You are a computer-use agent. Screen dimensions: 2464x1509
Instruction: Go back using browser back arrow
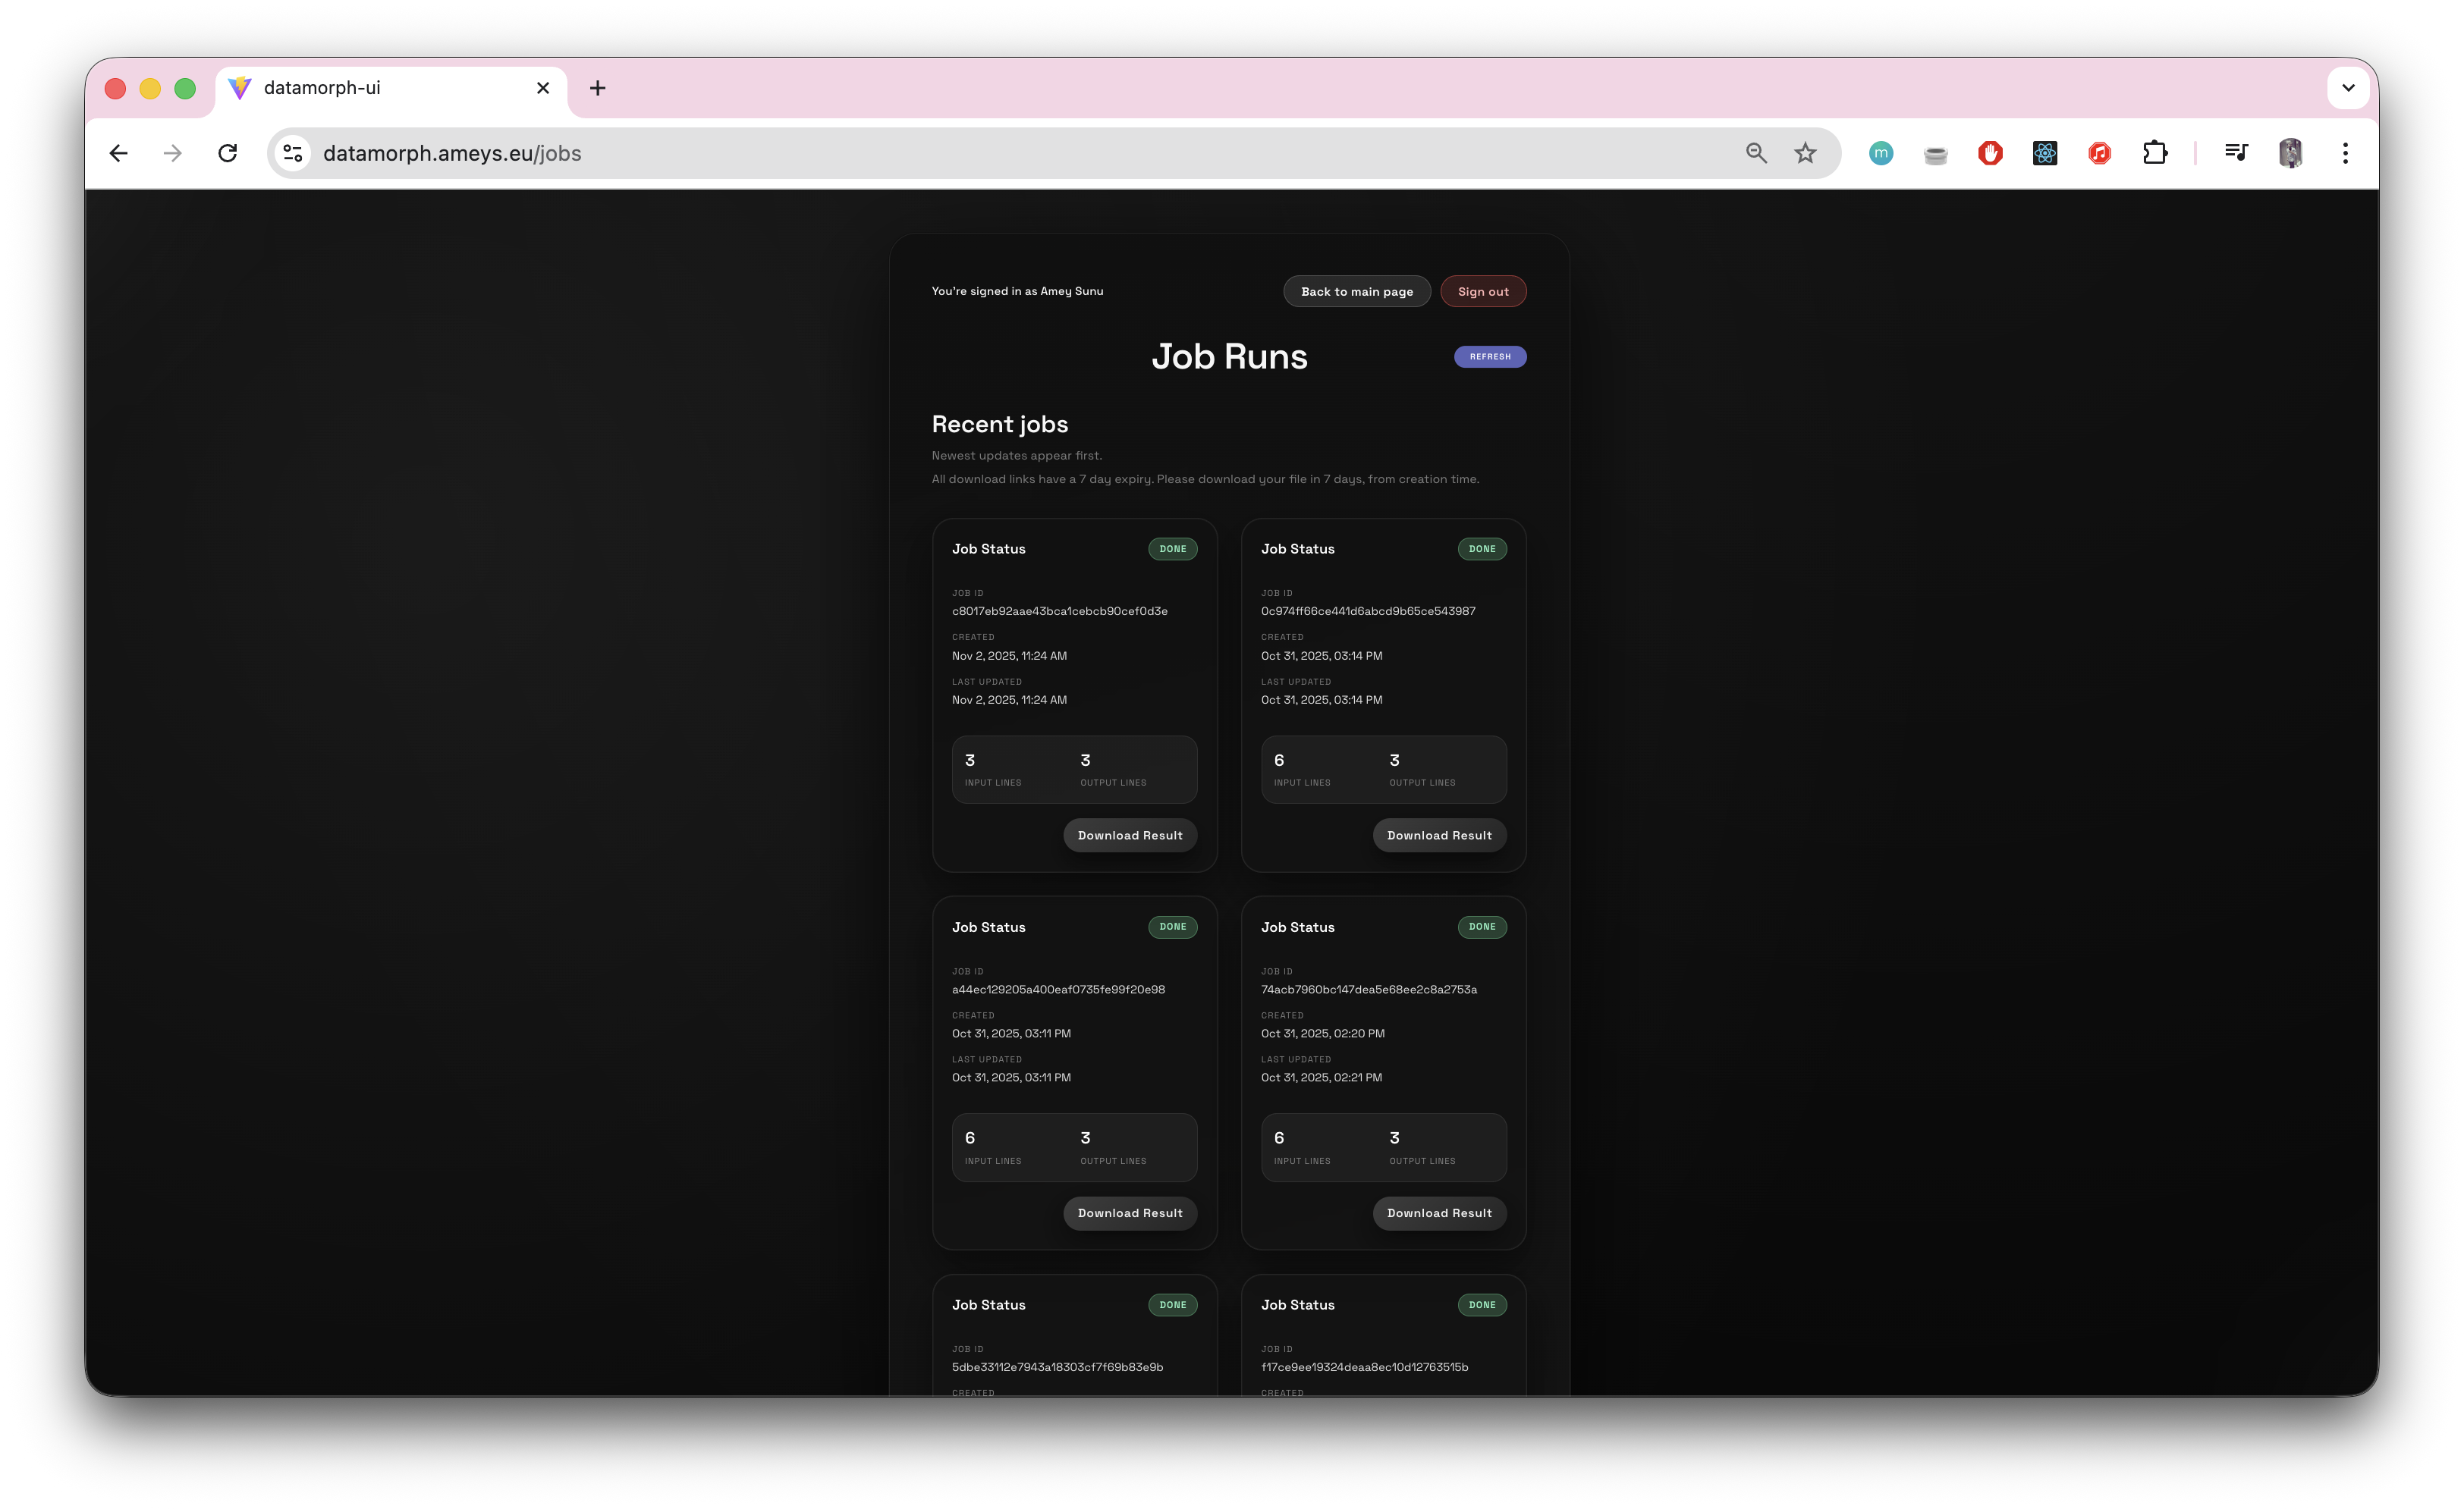pyautogui.click(x=119, y=153)
